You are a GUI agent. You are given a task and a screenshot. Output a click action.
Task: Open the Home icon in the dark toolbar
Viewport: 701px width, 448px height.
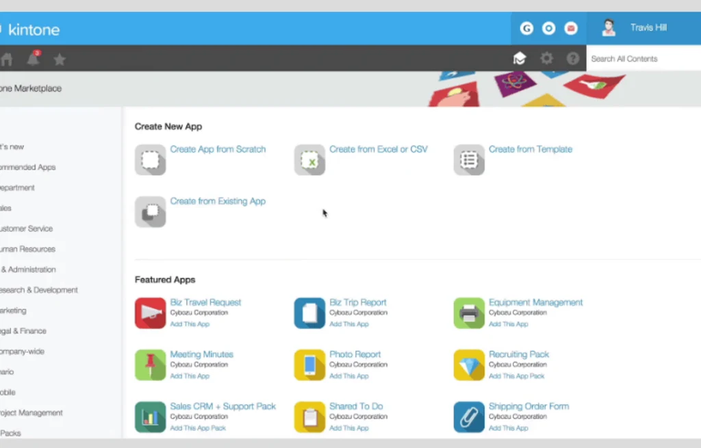5,60
